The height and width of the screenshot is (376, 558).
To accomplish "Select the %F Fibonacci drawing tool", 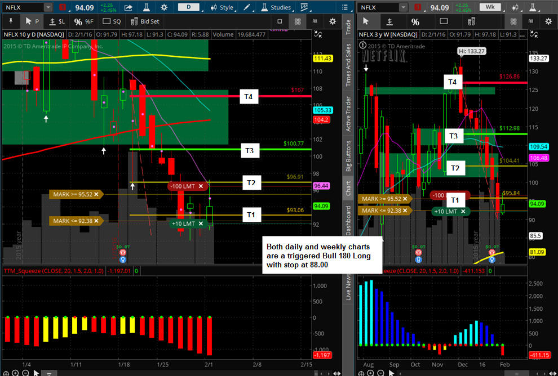I will 83,21.
